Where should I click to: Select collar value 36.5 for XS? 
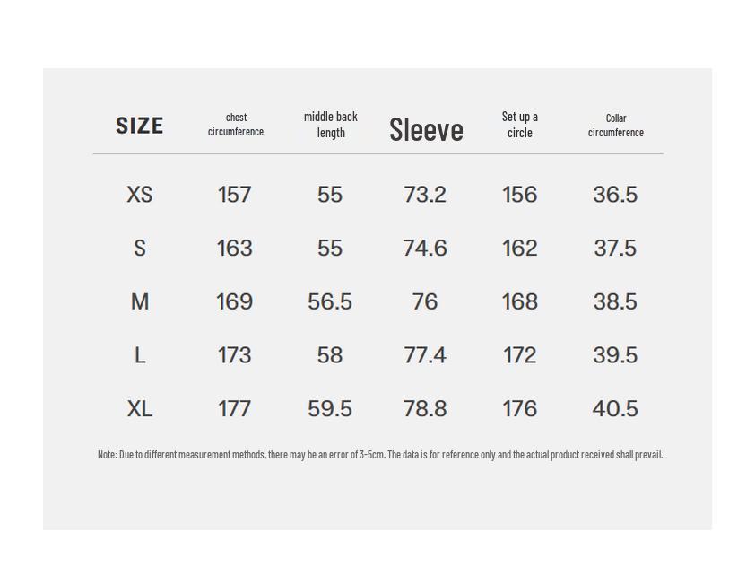(615, 195)
